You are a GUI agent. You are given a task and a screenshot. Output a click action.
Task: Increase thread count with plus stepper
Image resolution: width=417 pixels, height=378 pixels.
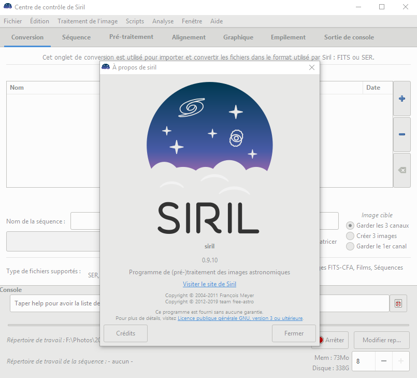(x=401, y=361)
